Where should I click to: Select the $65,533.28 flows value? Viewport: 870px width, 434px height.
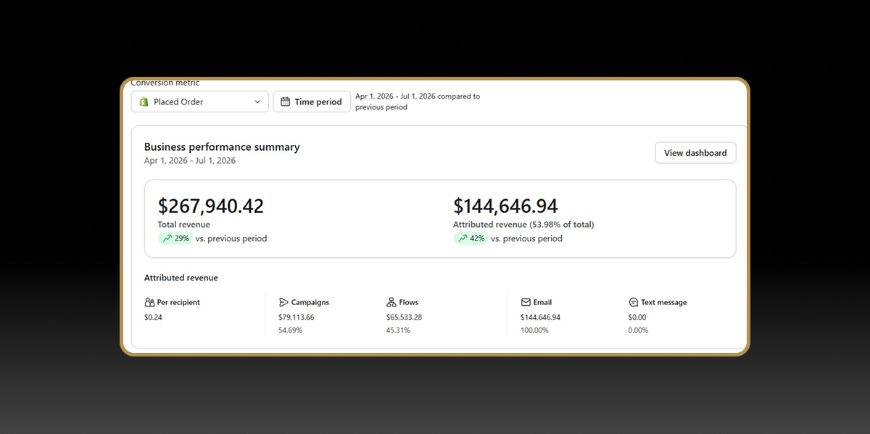point(405,317)
